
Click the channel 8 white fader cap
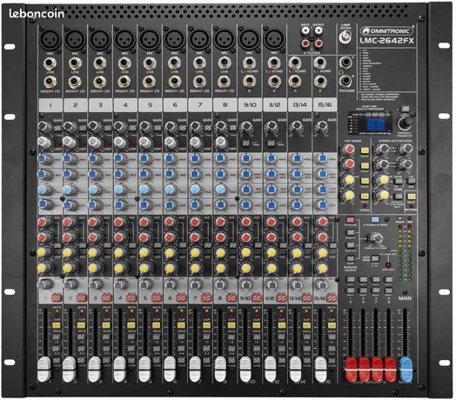point(220,369)
